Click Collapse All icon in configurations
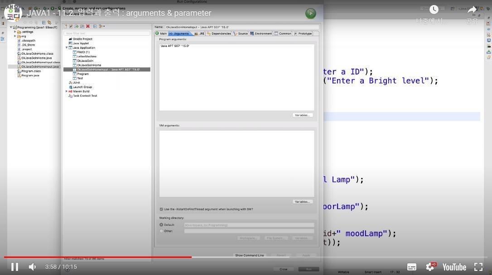Screen dimensions: 492x275 coord(95,26)
